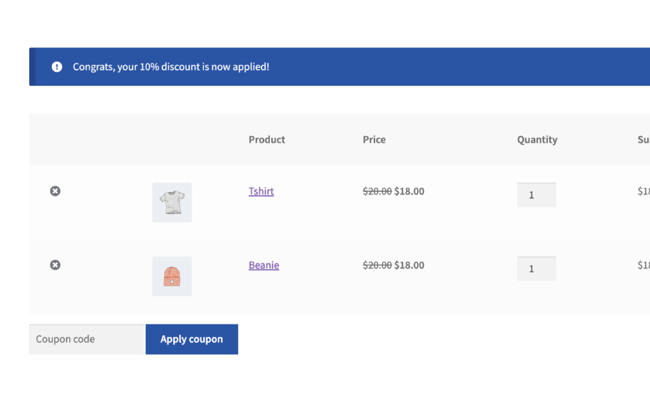Image resolution: width=650 pixels, height=399 pixels.
Task: Click the struck-through $20.00 price for Beanie
Action: (377, 265)
